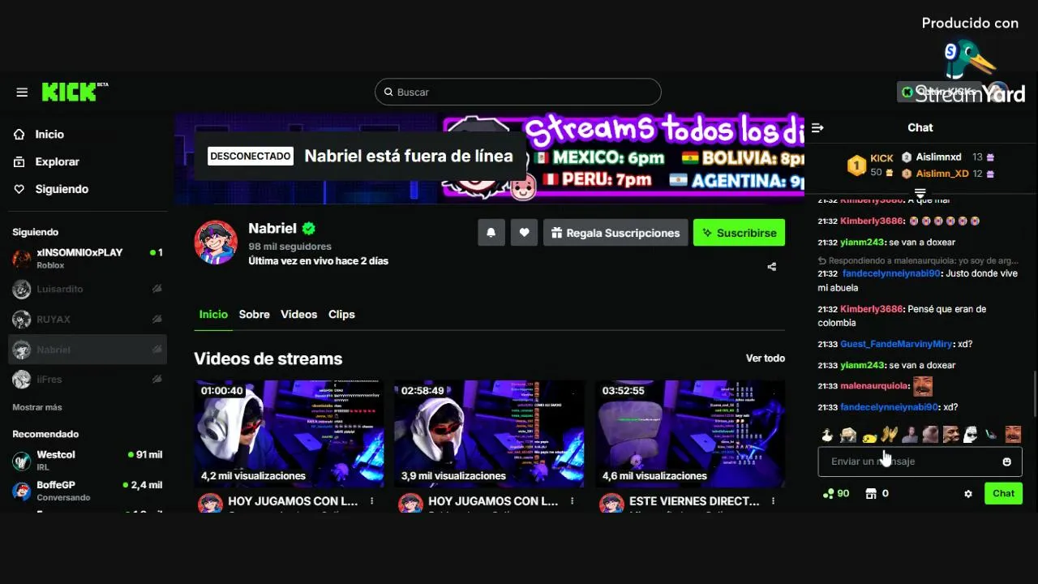The height and width of the screenshot is (584, 1038).
Task: Switch to the Inicio channel tab
Action: pyautogui.click(x=213, y=314)
